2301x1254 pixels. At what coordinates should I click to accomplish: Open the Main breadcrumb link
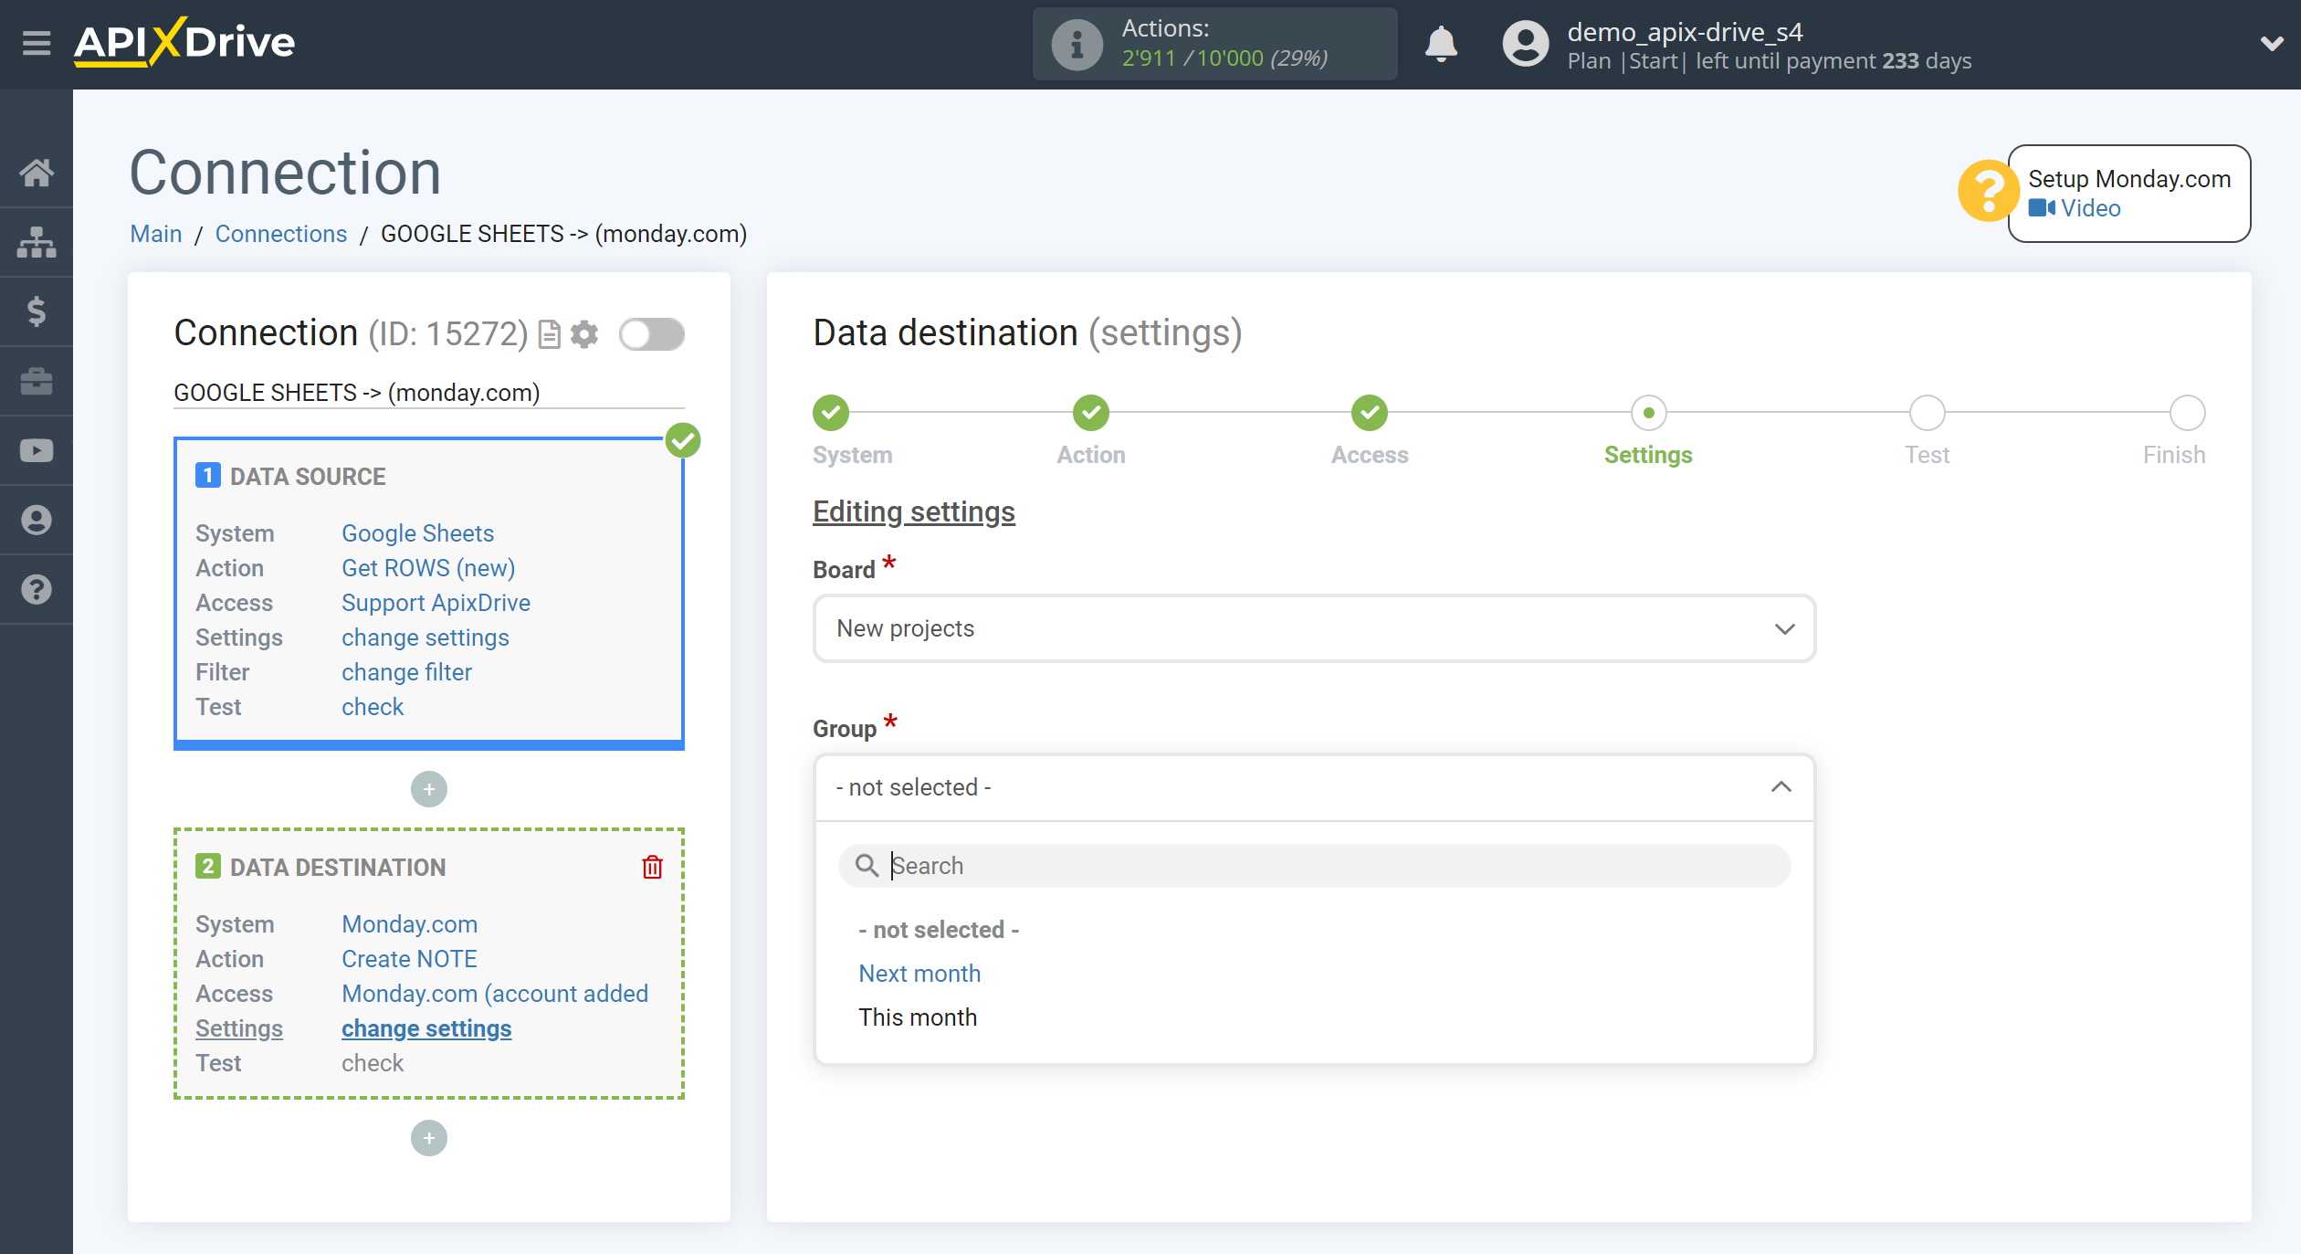click(x=156, y=234)
